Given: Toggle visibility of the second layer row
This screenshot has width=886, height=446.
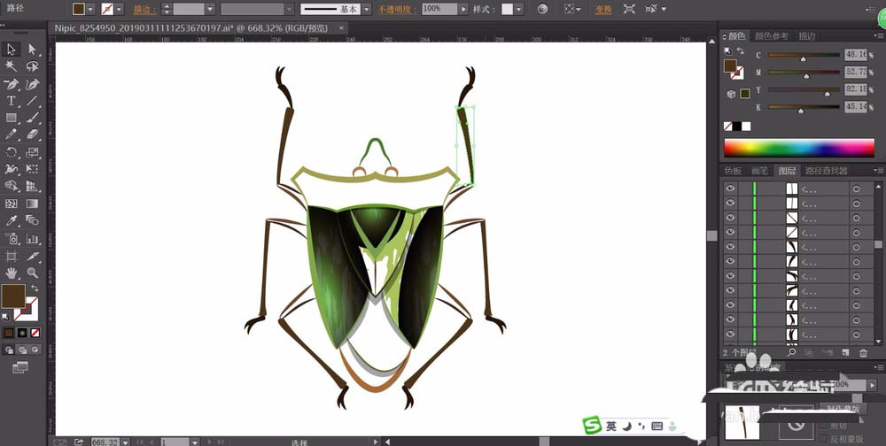Looking at the screenshot, I should [730, 203].
